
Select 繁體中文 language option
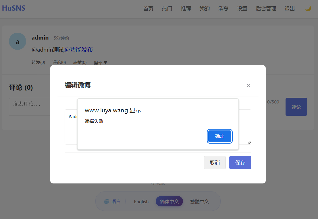pos(199,202)
